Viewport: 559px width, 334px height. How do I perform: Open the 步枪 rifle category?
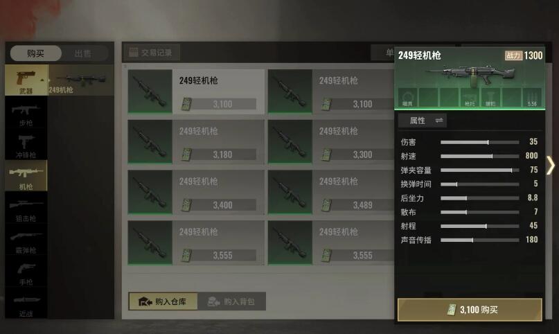pos(26,115)
